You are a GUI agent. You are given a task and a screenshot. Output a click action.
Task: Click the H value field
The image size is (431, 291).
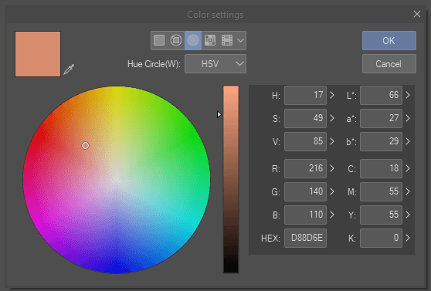[305, 95]
